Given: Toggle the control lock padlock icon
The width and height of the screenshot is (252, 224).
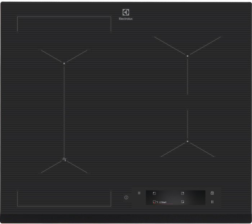Looking at the screenshot, I should click(x=212, y=193).
